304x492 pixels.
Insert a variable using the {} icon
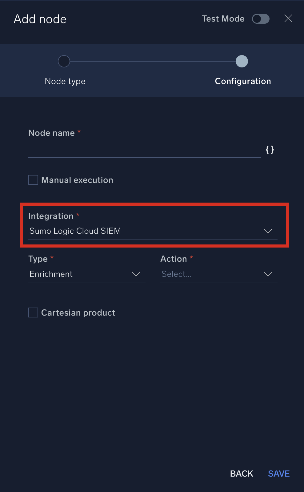[x=270, y=150]
